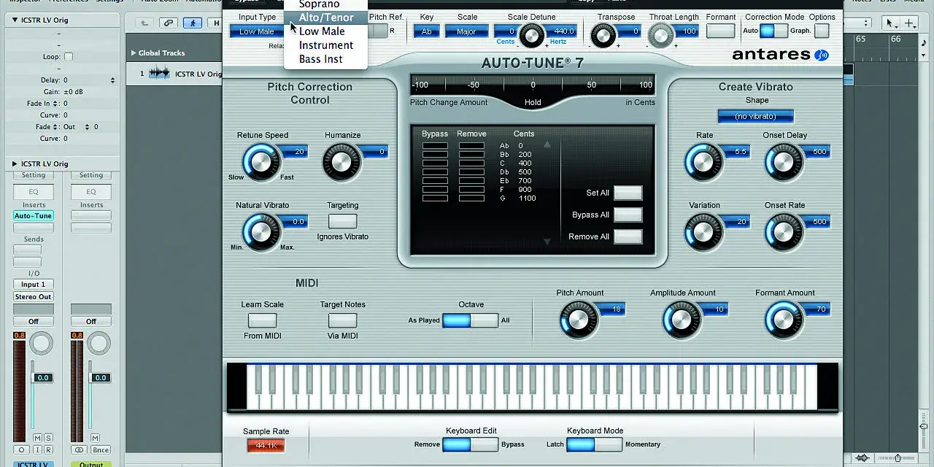
Task: Click the Bypass All button
Action: coord(628,215)
